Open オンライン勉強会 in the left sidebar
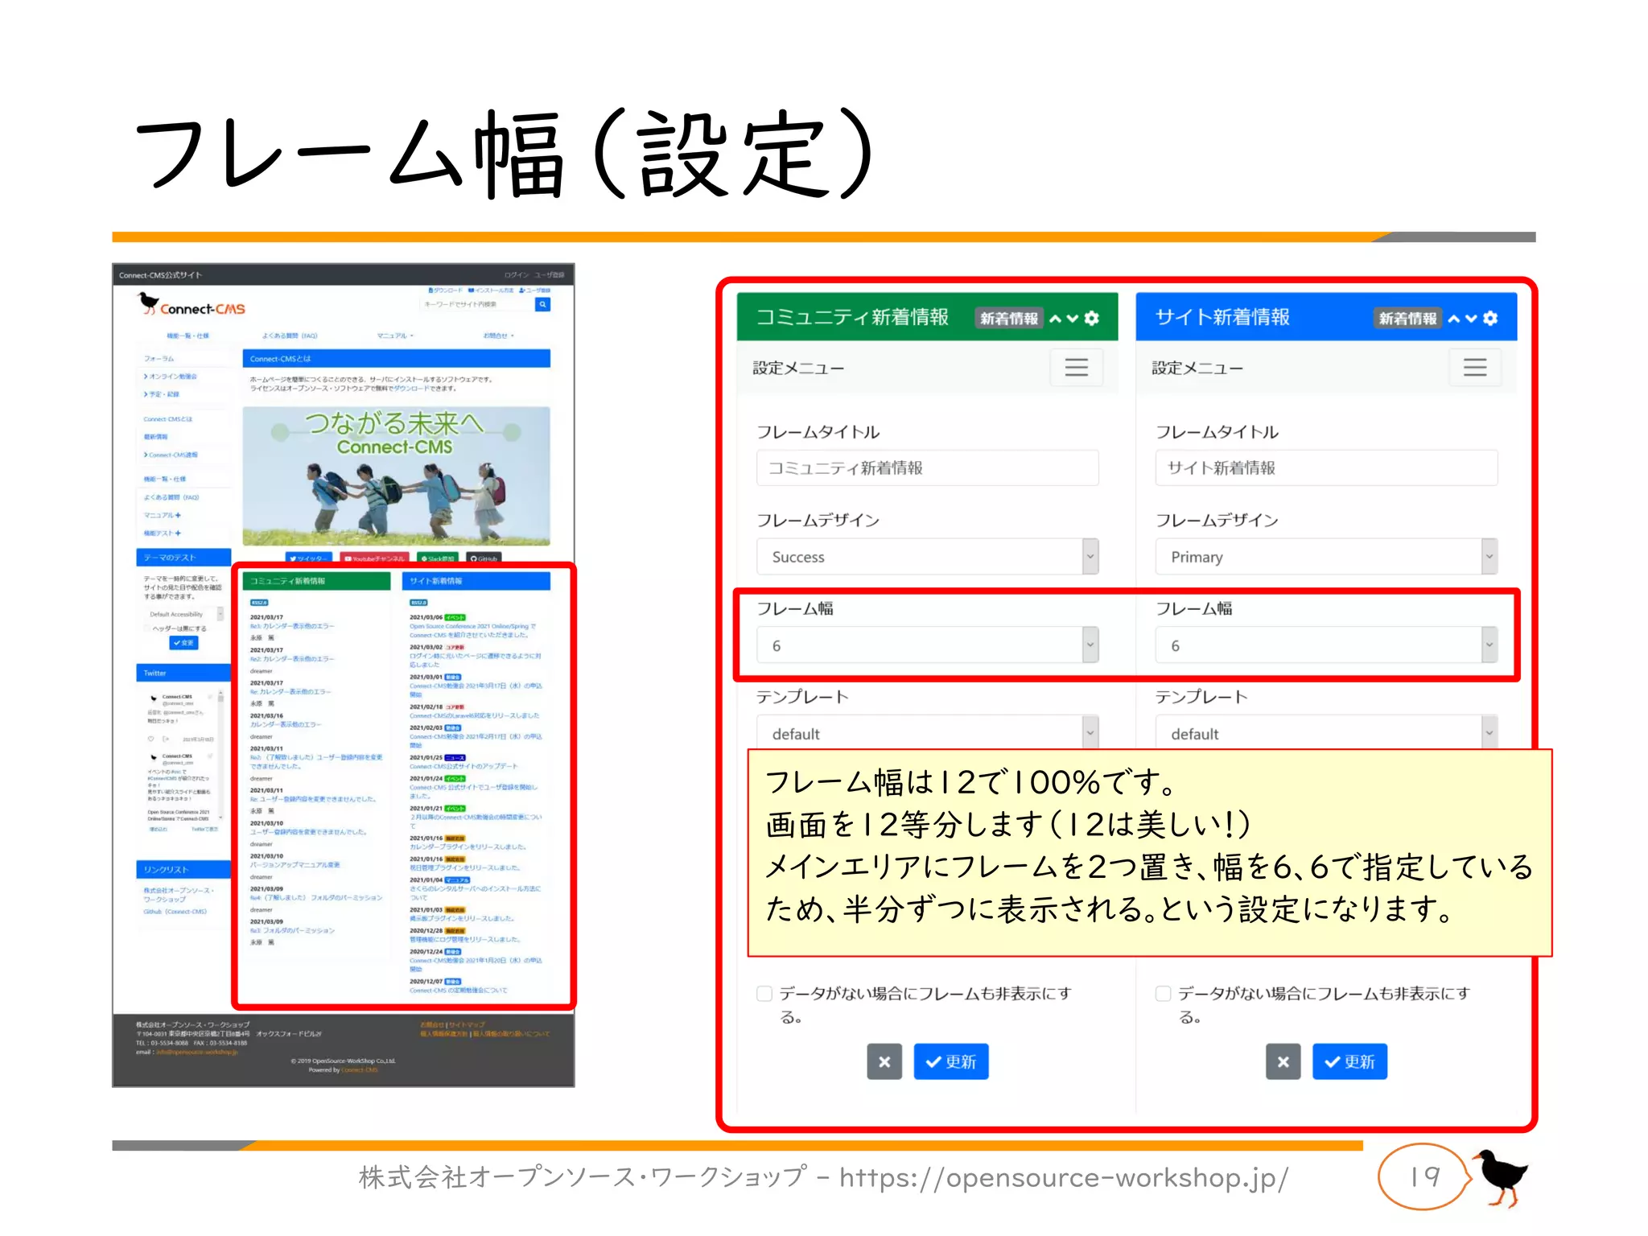Image resolution: width=1648 pixels, height=1236 pixels. click(171, 376)
